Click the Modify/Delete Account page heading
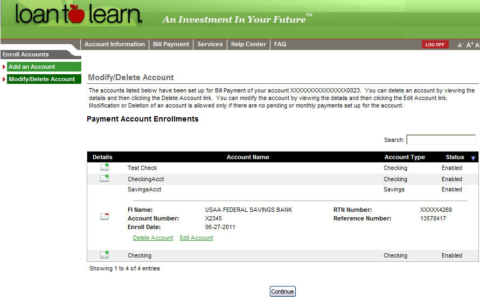 (x=131, y=77)
